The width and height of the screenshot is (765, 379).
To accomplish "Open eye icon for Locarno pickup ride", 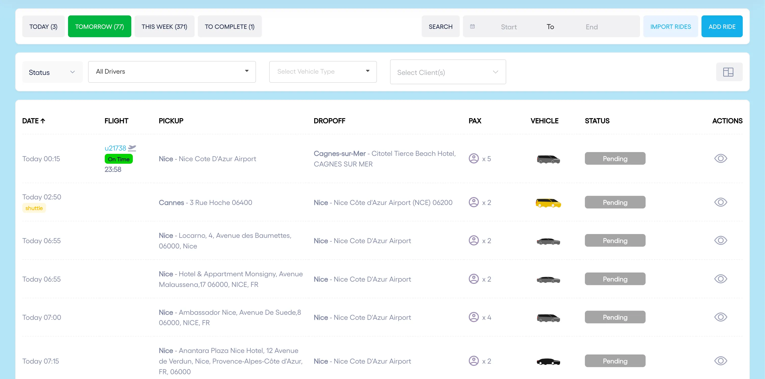I will click(x=720, y=240).
